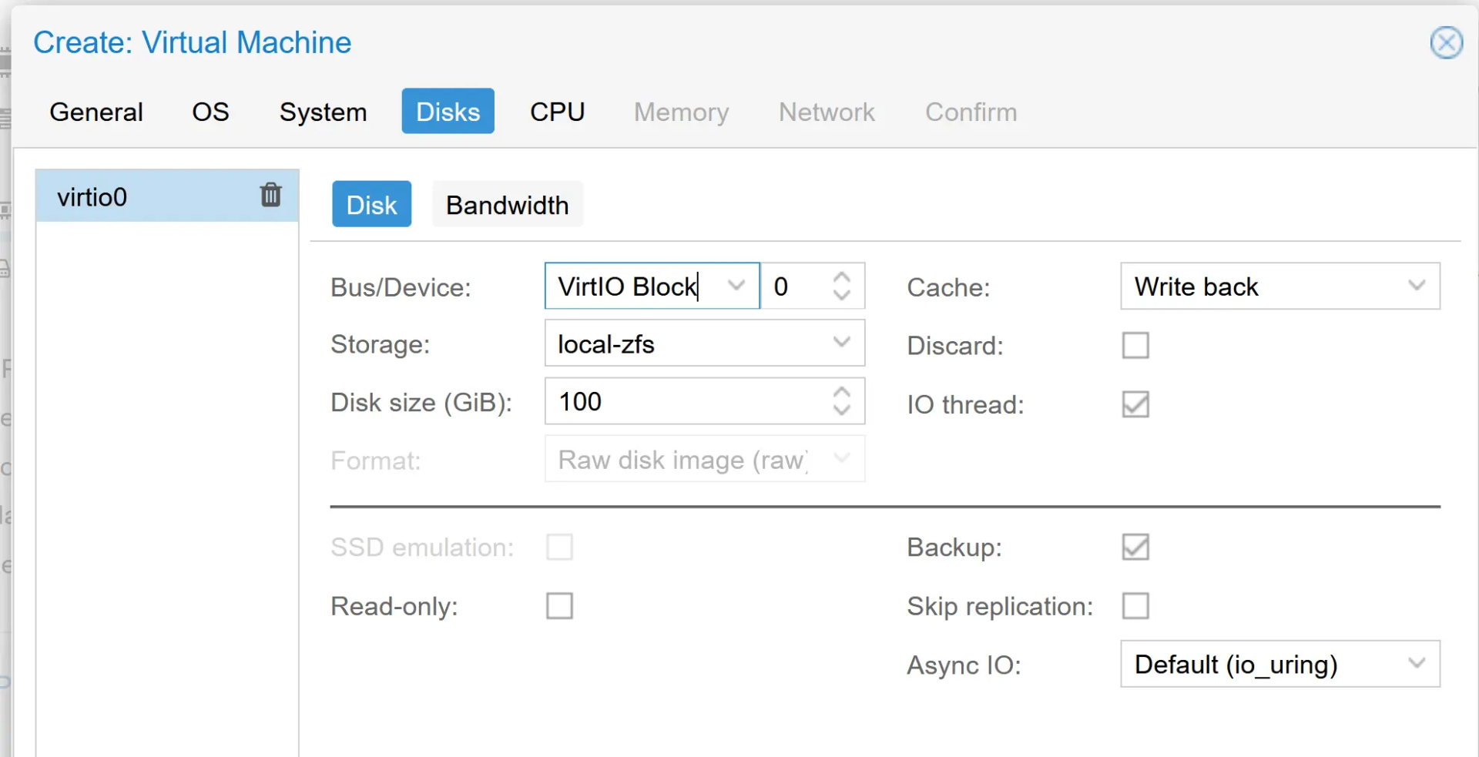The image size is (1479, 757).
Task: Click the Disk size input showing 100
Action: (x=678, y=401)
